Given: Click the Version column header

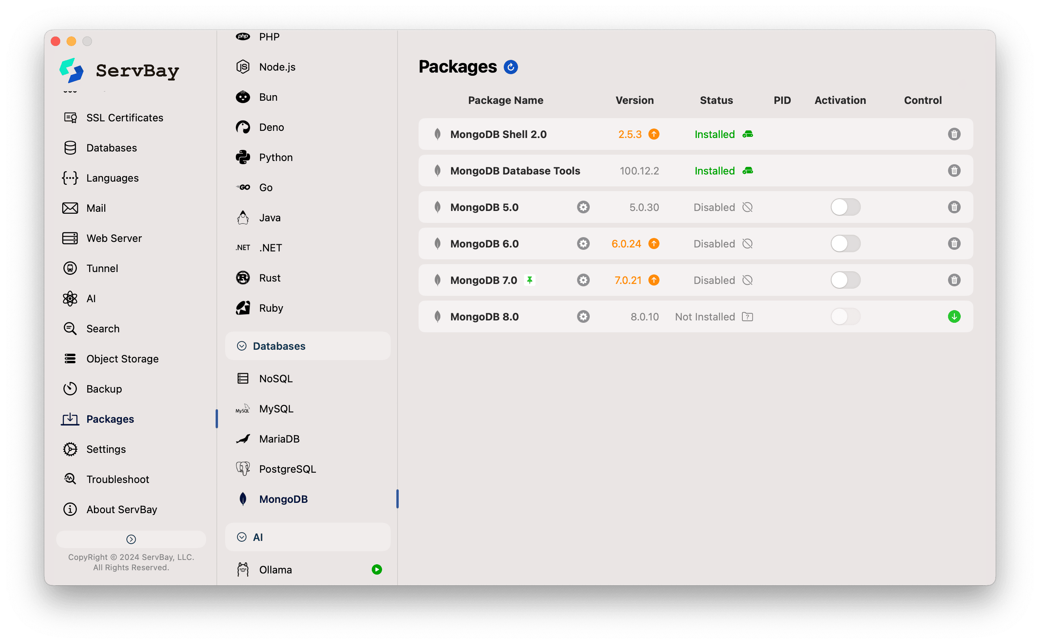Looking at the screenshot, I should tap(634, 100).
